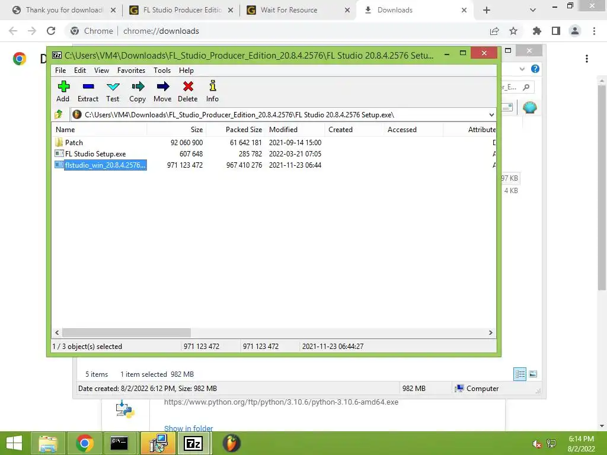The image size is (607, 455).
Task: Open the Tools menu
Action: click(162, 71)
